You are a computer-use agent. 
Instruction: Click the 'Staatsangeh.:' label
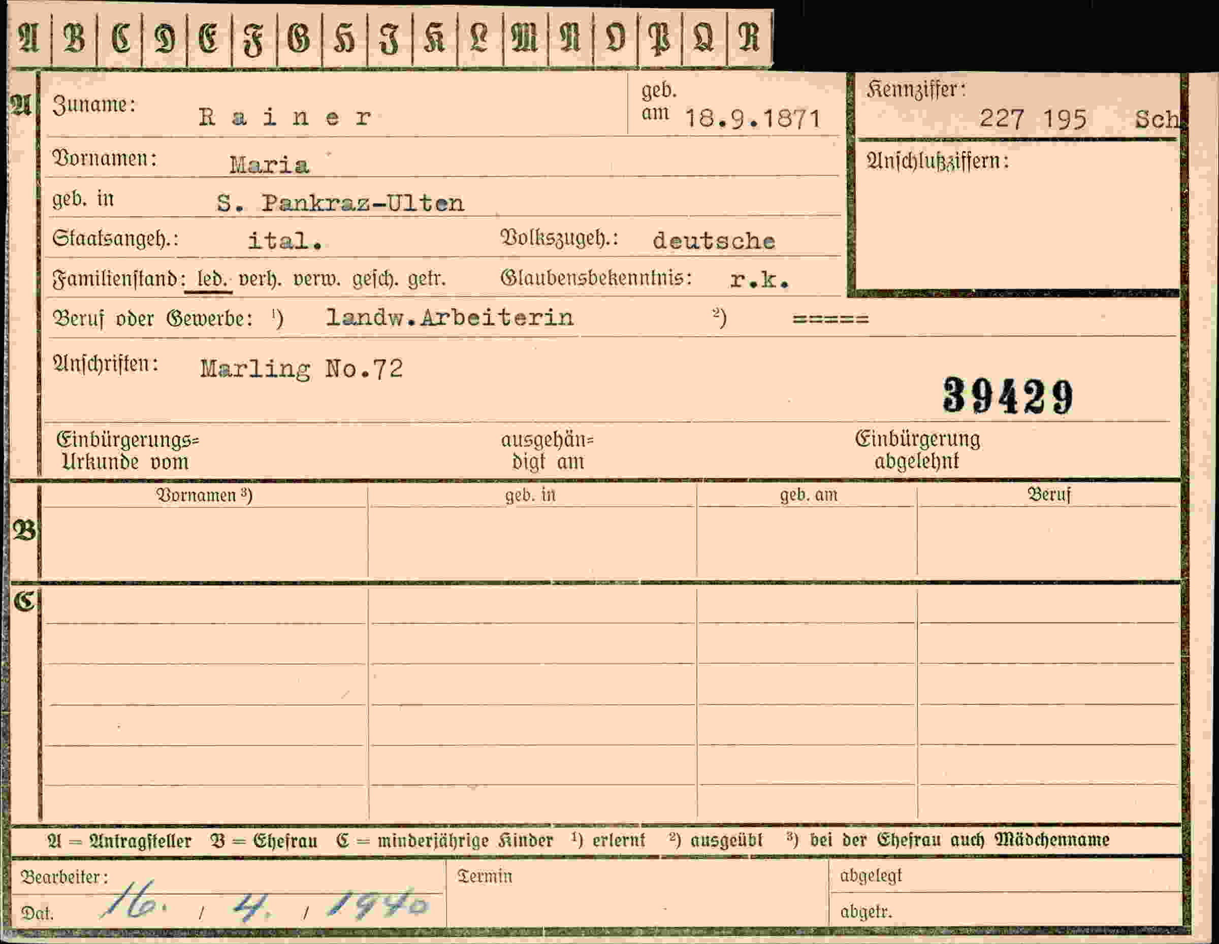coord(115,239)
